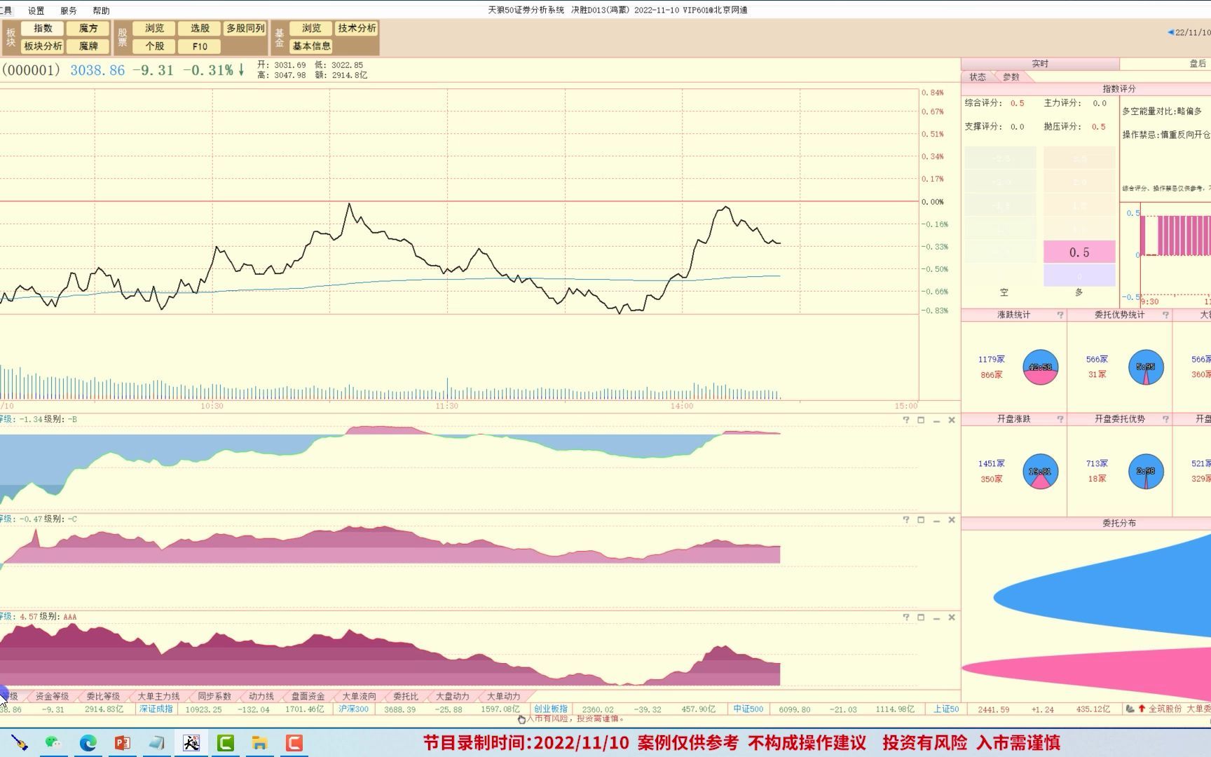Click the red up-arrow beside 全筑股份
This screenshot has height=757, width=1211.
pyautogui.click(x=1142, y=709)
